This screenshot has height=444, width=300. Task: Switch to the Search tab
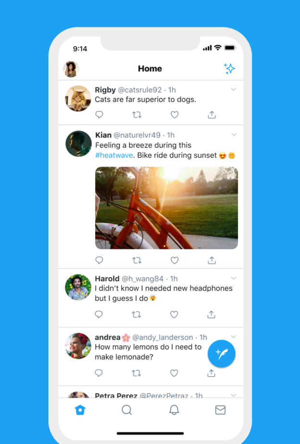(x=127, y=410)
